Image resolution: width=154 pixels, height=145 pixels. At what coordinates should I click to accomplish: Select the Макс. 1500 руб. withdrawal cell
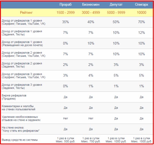(142, 140)
